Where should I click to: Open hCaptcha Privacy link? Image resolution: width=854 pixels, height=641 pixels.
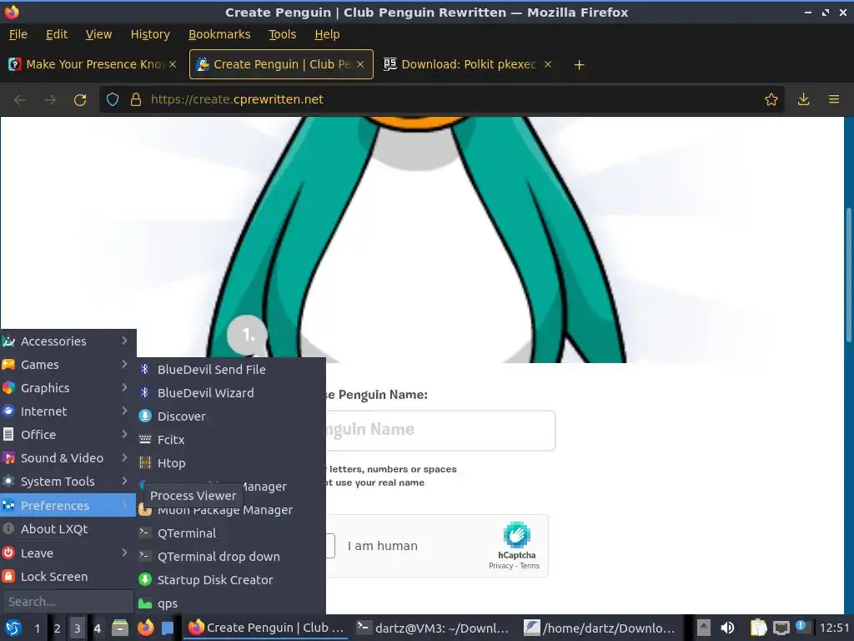(500, 566)
